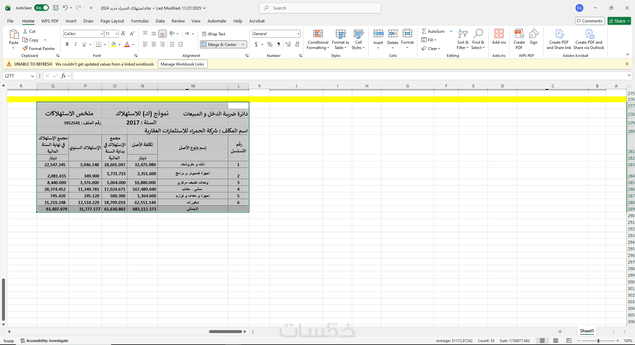The height and width of the screenshot is (345, 635).
Task: Click the Paste clipboard icon
Action: point(14,34)
